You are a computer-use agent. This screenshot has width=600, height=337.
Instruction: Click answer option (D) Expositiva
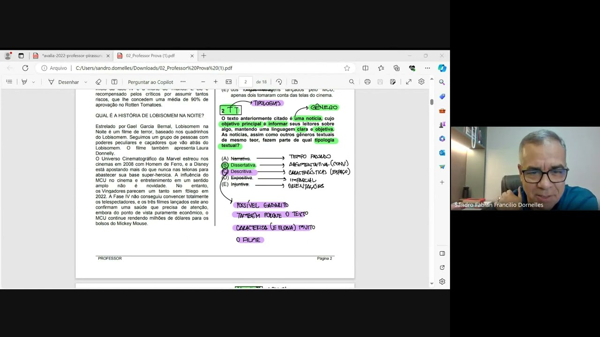pyautogui.click(x=237, y=178)
